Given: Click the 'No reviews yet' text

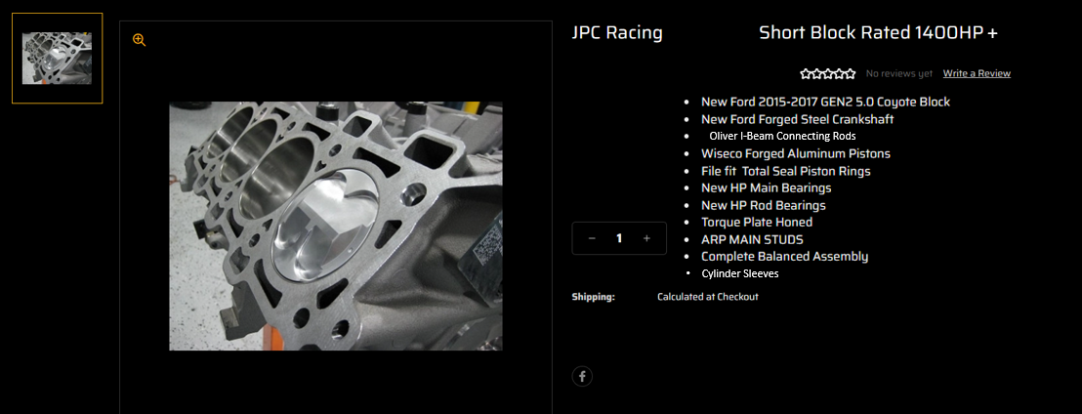Looking at the screenshot, I should coord(899,73).
